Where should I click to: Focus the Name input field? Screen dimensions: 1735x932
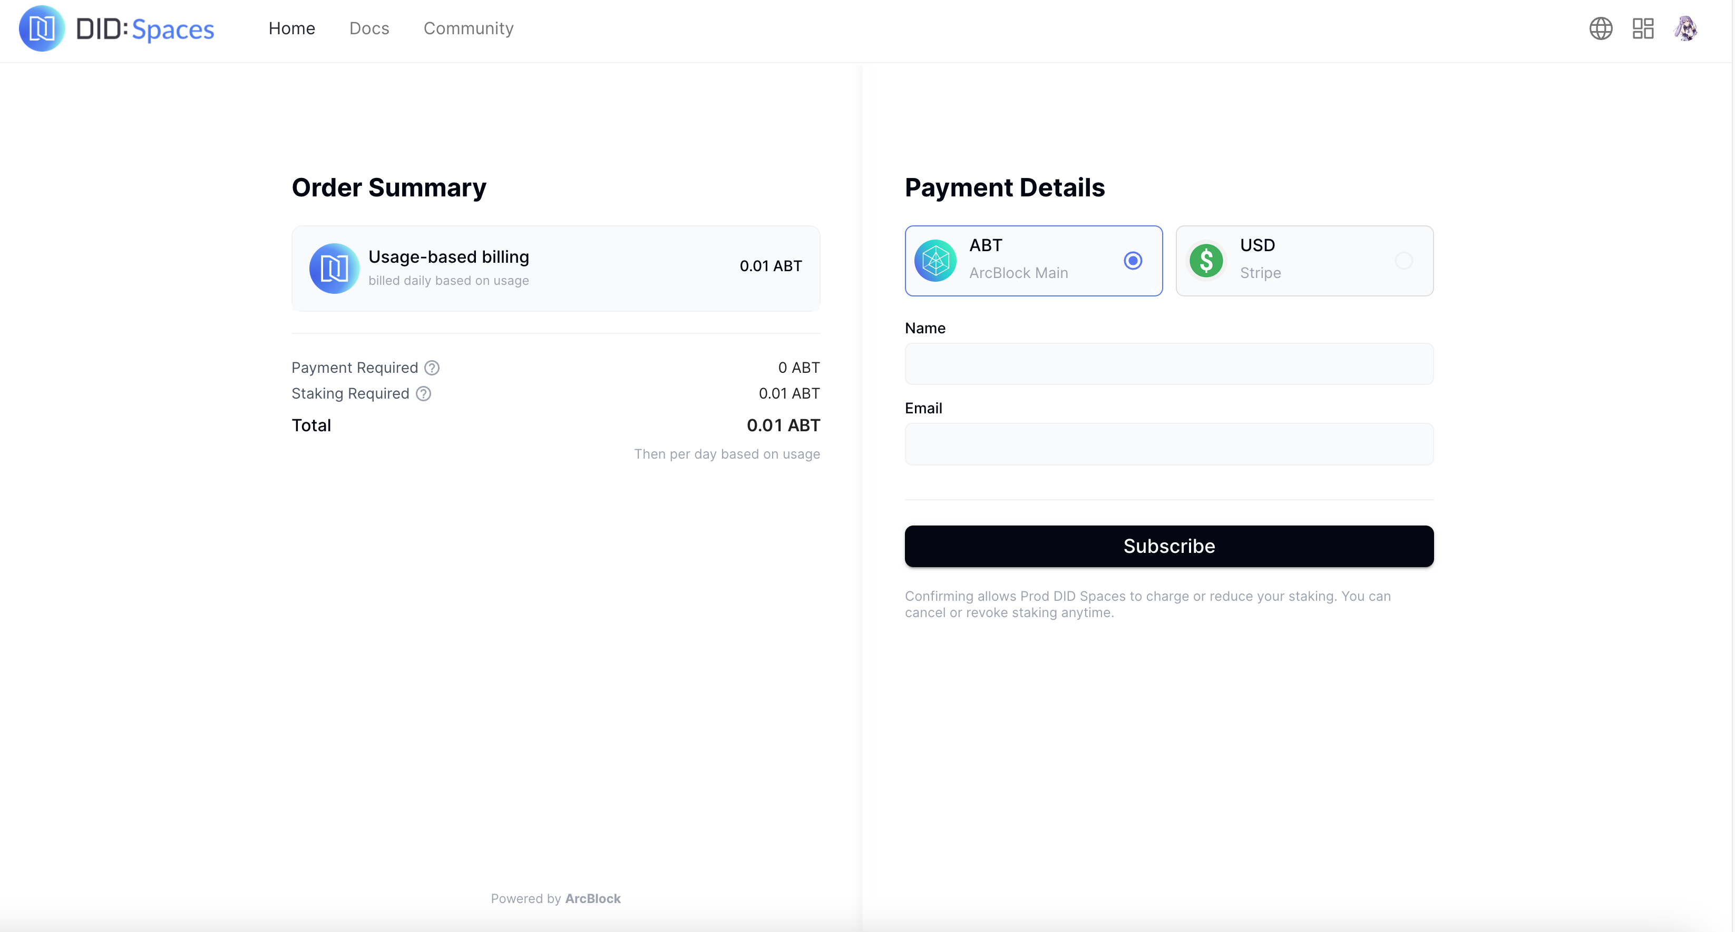point(1168,364)
